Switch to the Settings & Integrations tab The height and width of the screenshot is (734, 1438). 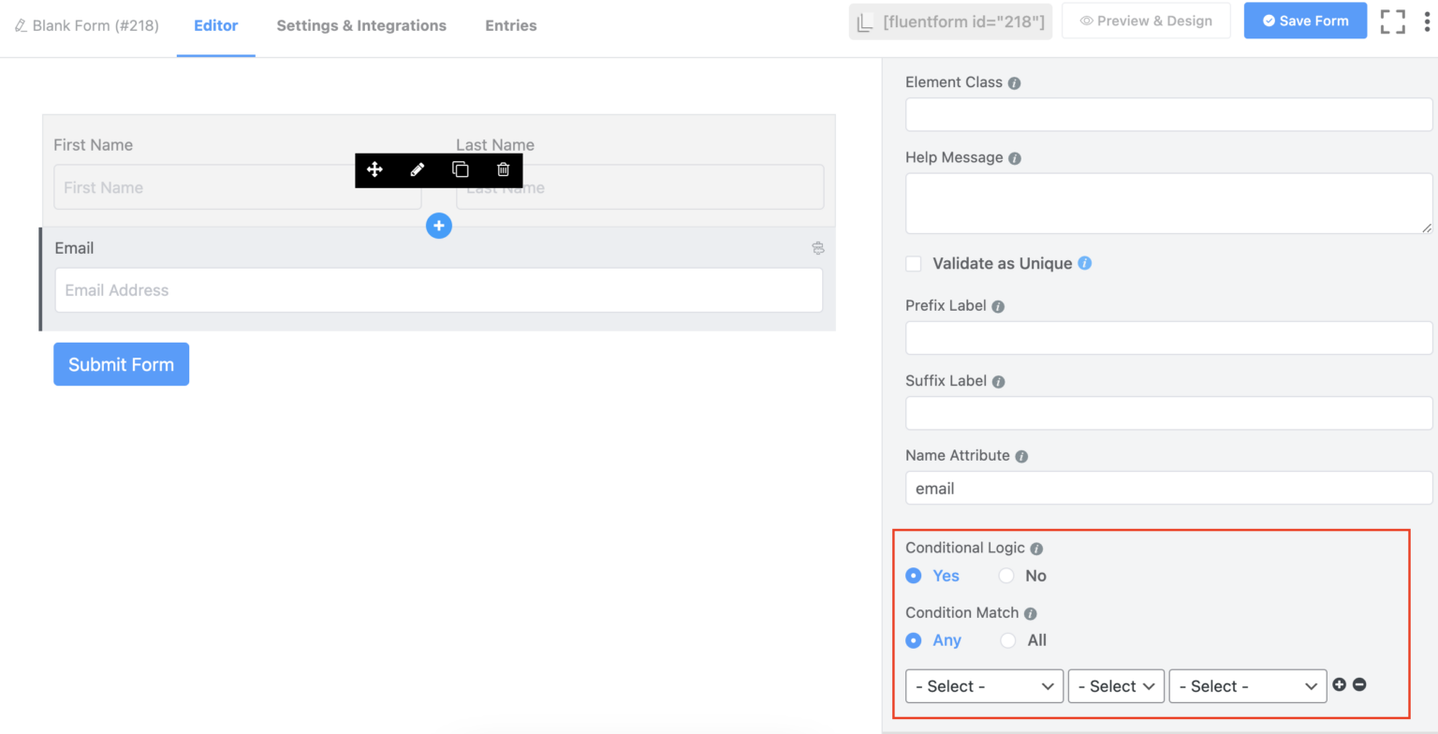click(361, 25)
